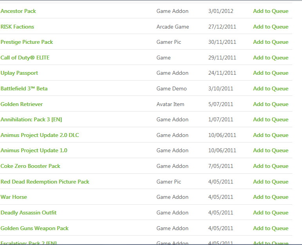Select the date 5/07/2011
Viewport: 302px width, 245px height.
tap(221, 104)
